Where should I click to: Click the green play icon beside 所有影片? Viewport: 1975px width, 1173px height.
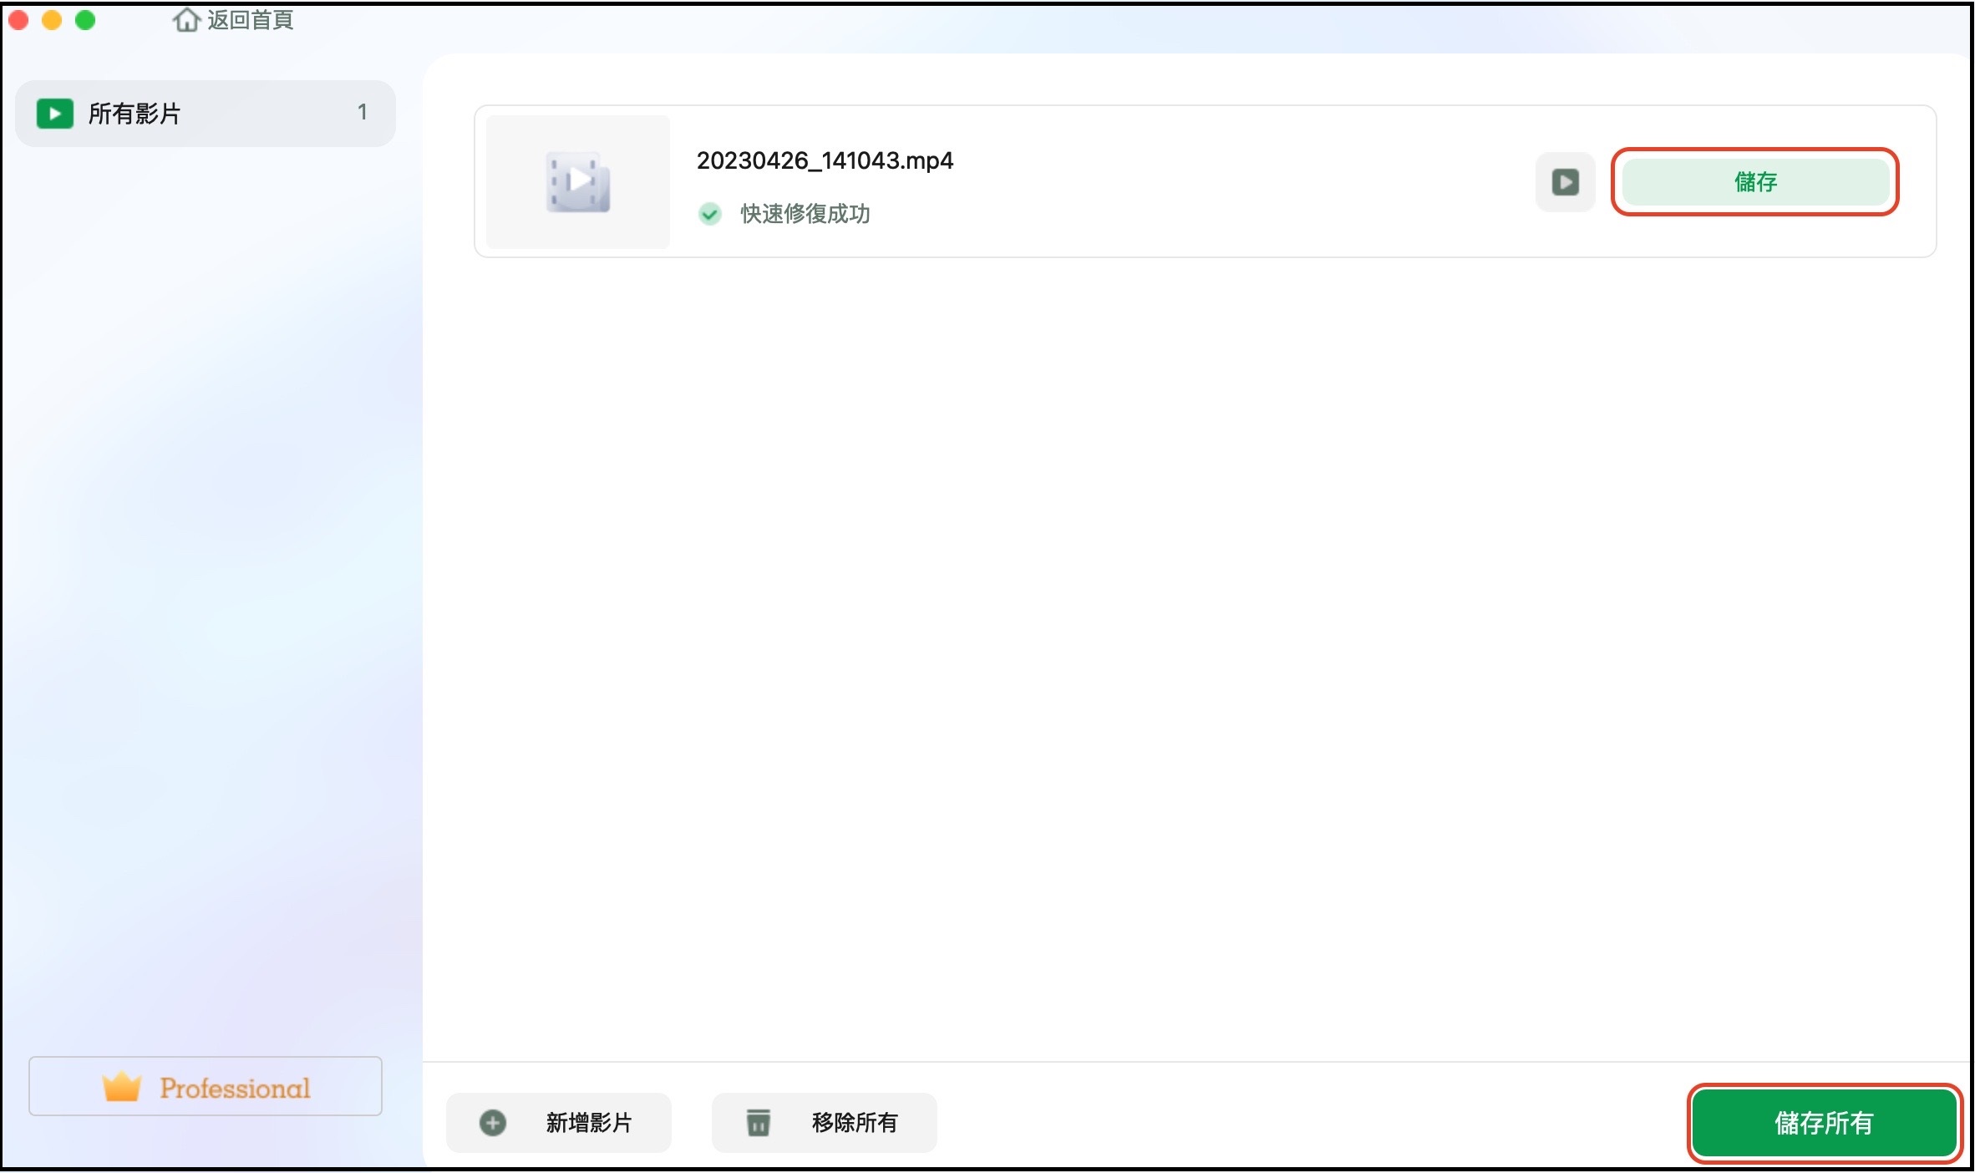coord(55,114)
